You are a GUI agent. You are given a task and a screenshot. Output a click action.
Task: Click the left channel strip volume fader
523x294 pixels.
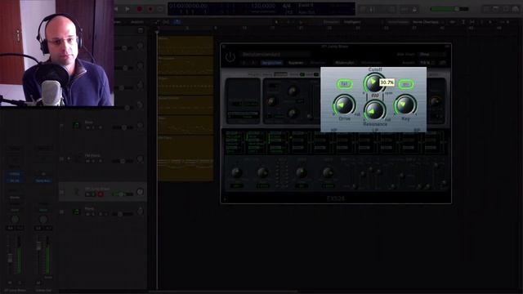10,257
